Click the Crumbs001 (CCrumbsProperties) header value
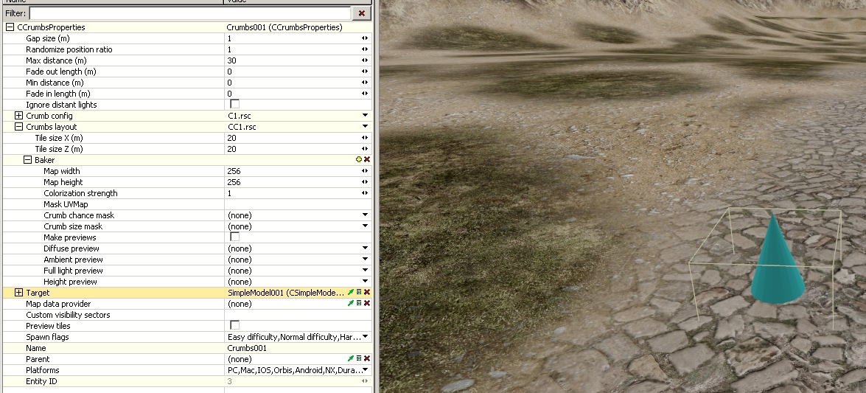Screen dimensions: 866x393 (x=284, y=27)
